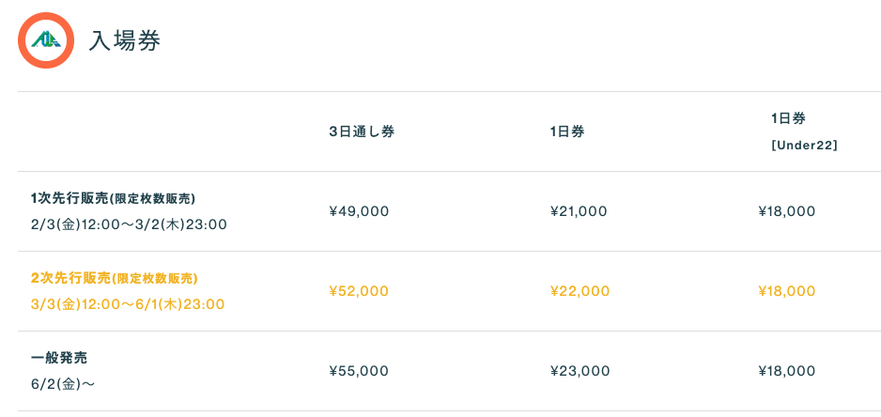The width and height of the screenshot is (881, 417).
Task: Click the ¥55,000 general sale price
Action: (359, 371)
